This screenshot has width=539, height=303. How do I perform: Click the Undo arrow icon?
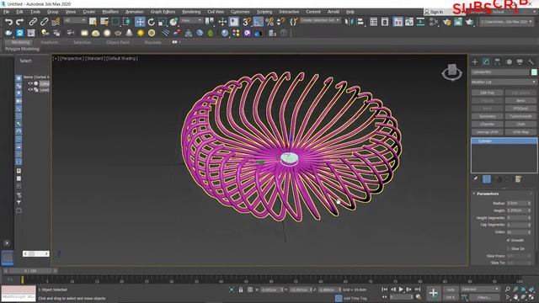tap(8, 22)
